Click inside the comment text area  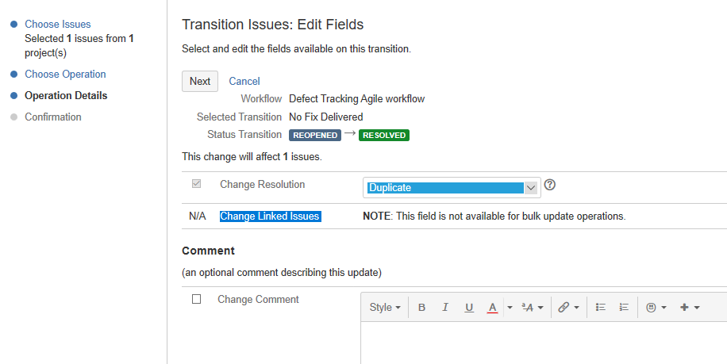pyautogui.click(x=544, y=343)
